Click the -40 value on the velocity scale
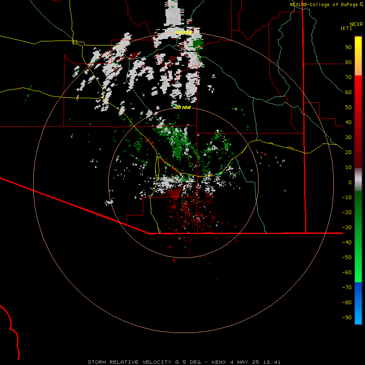 click(347, 243)
